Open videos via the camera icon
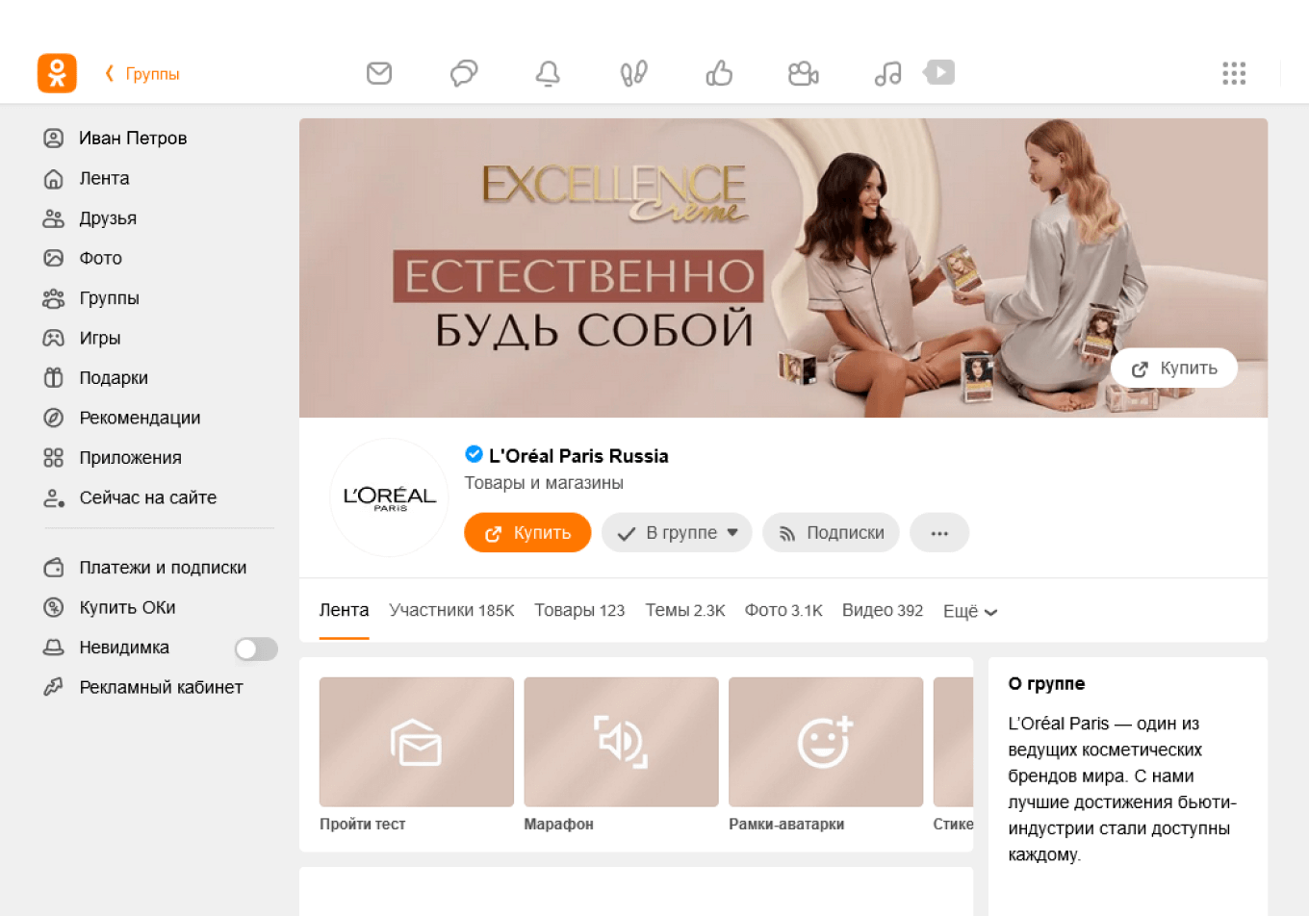The image size is (1309, 916). (x=803, y=72)
